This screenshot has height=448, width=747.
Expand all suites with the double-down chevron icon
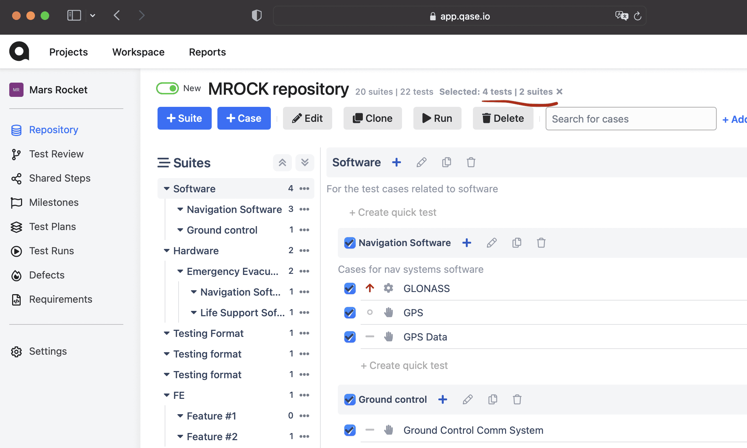(x=305, y=163)
